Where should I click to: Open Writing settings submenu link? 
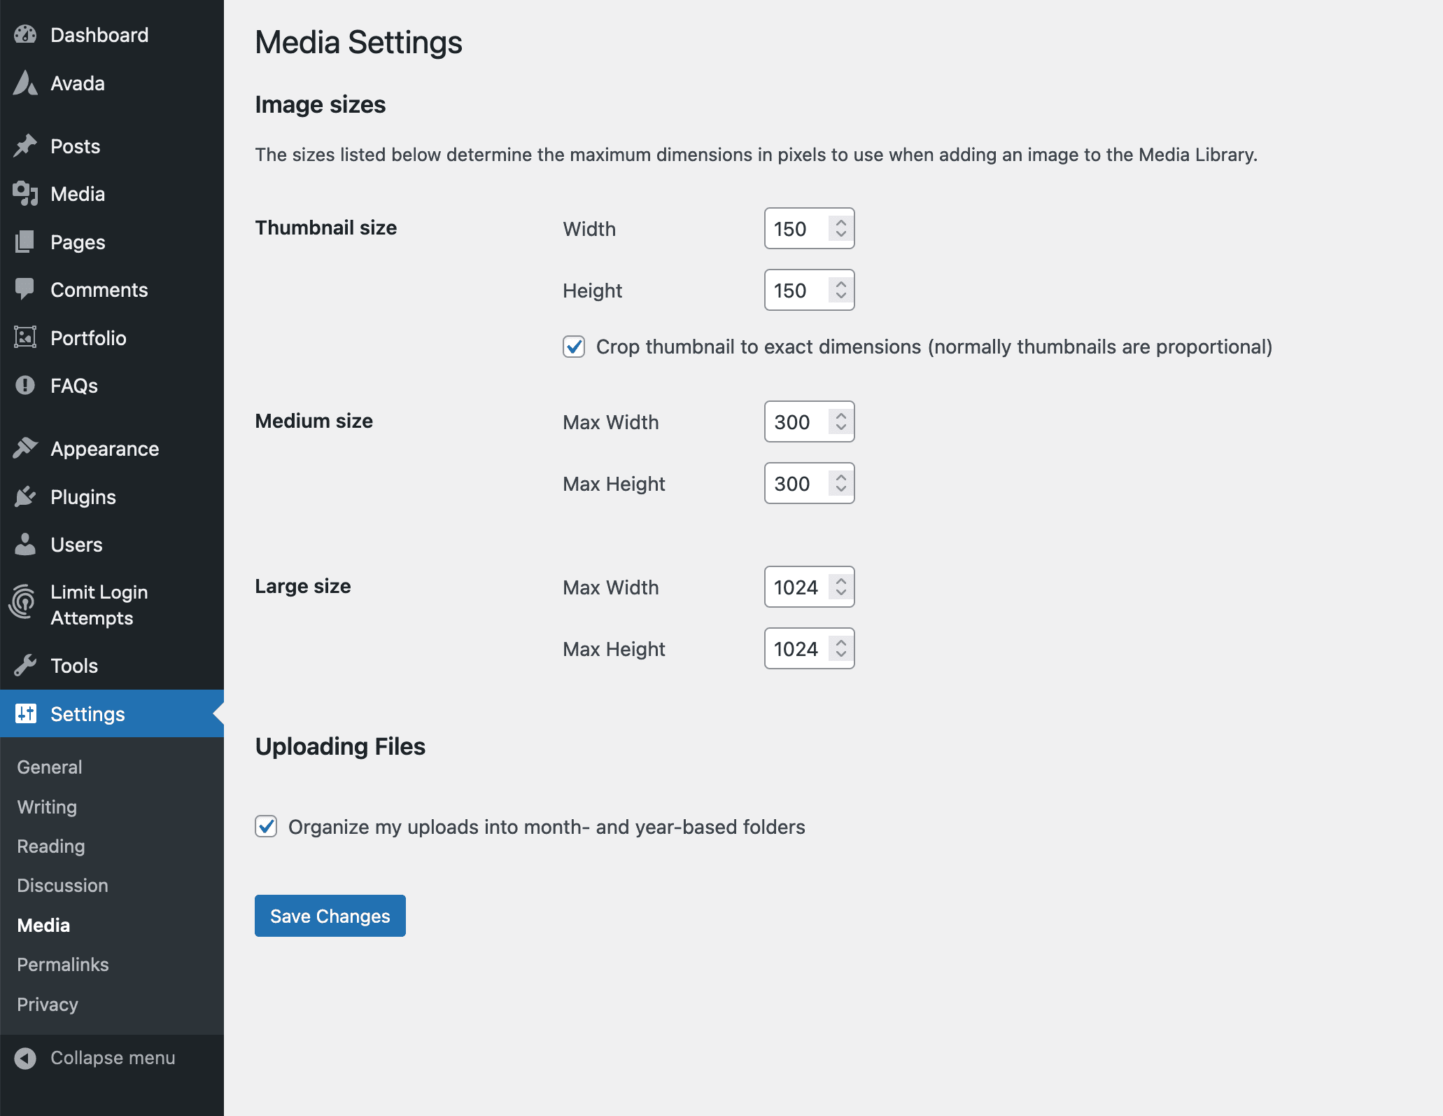click(47, 807)
